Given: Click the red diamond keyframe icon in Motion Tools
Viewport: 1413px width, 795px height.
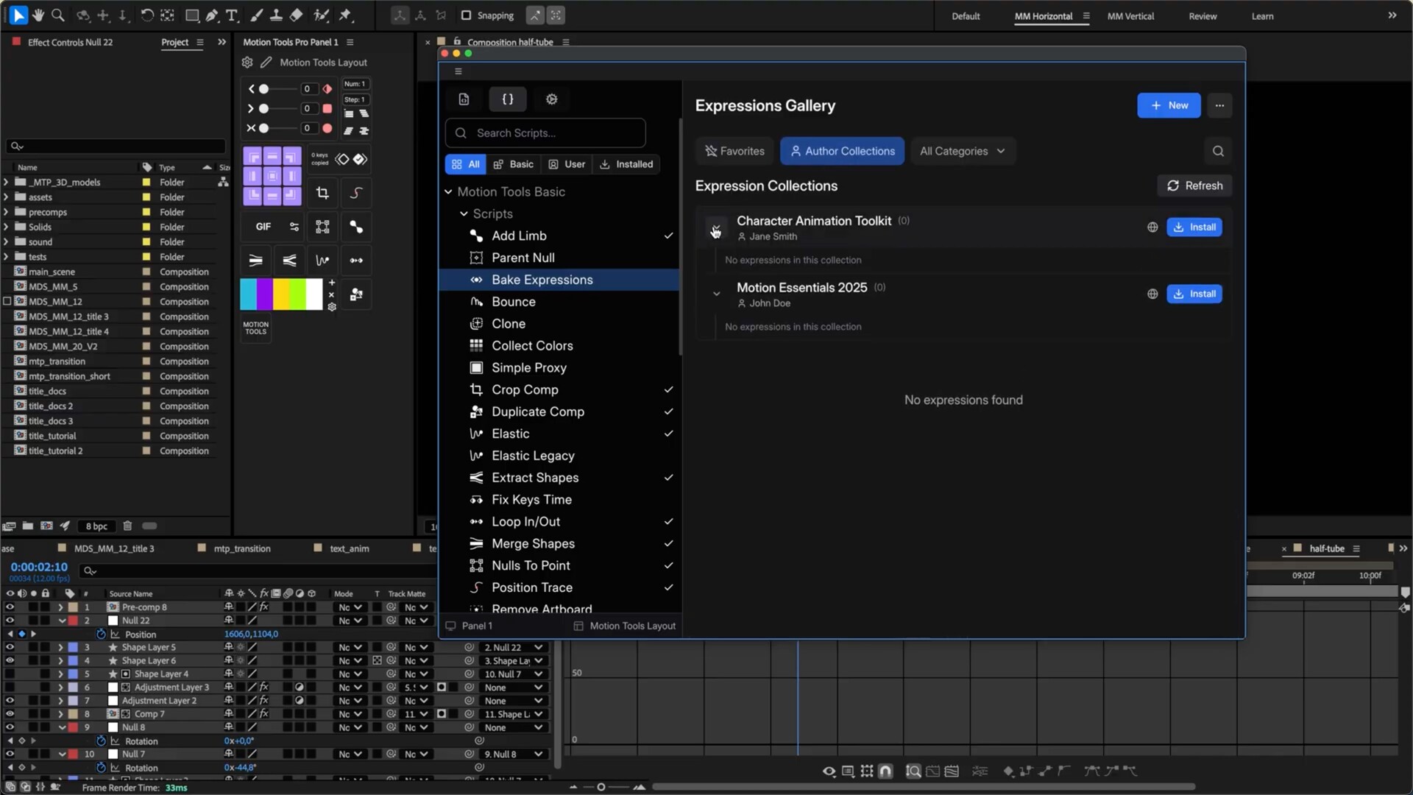Looking at the screenshot, I should (327, 88).
